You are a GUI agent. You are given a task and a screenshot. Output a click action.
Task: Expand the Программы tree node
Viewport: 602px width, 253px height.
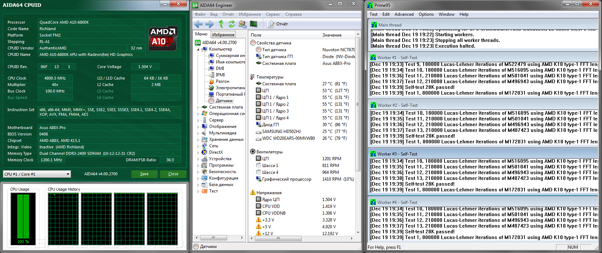[x=198, y=166]
